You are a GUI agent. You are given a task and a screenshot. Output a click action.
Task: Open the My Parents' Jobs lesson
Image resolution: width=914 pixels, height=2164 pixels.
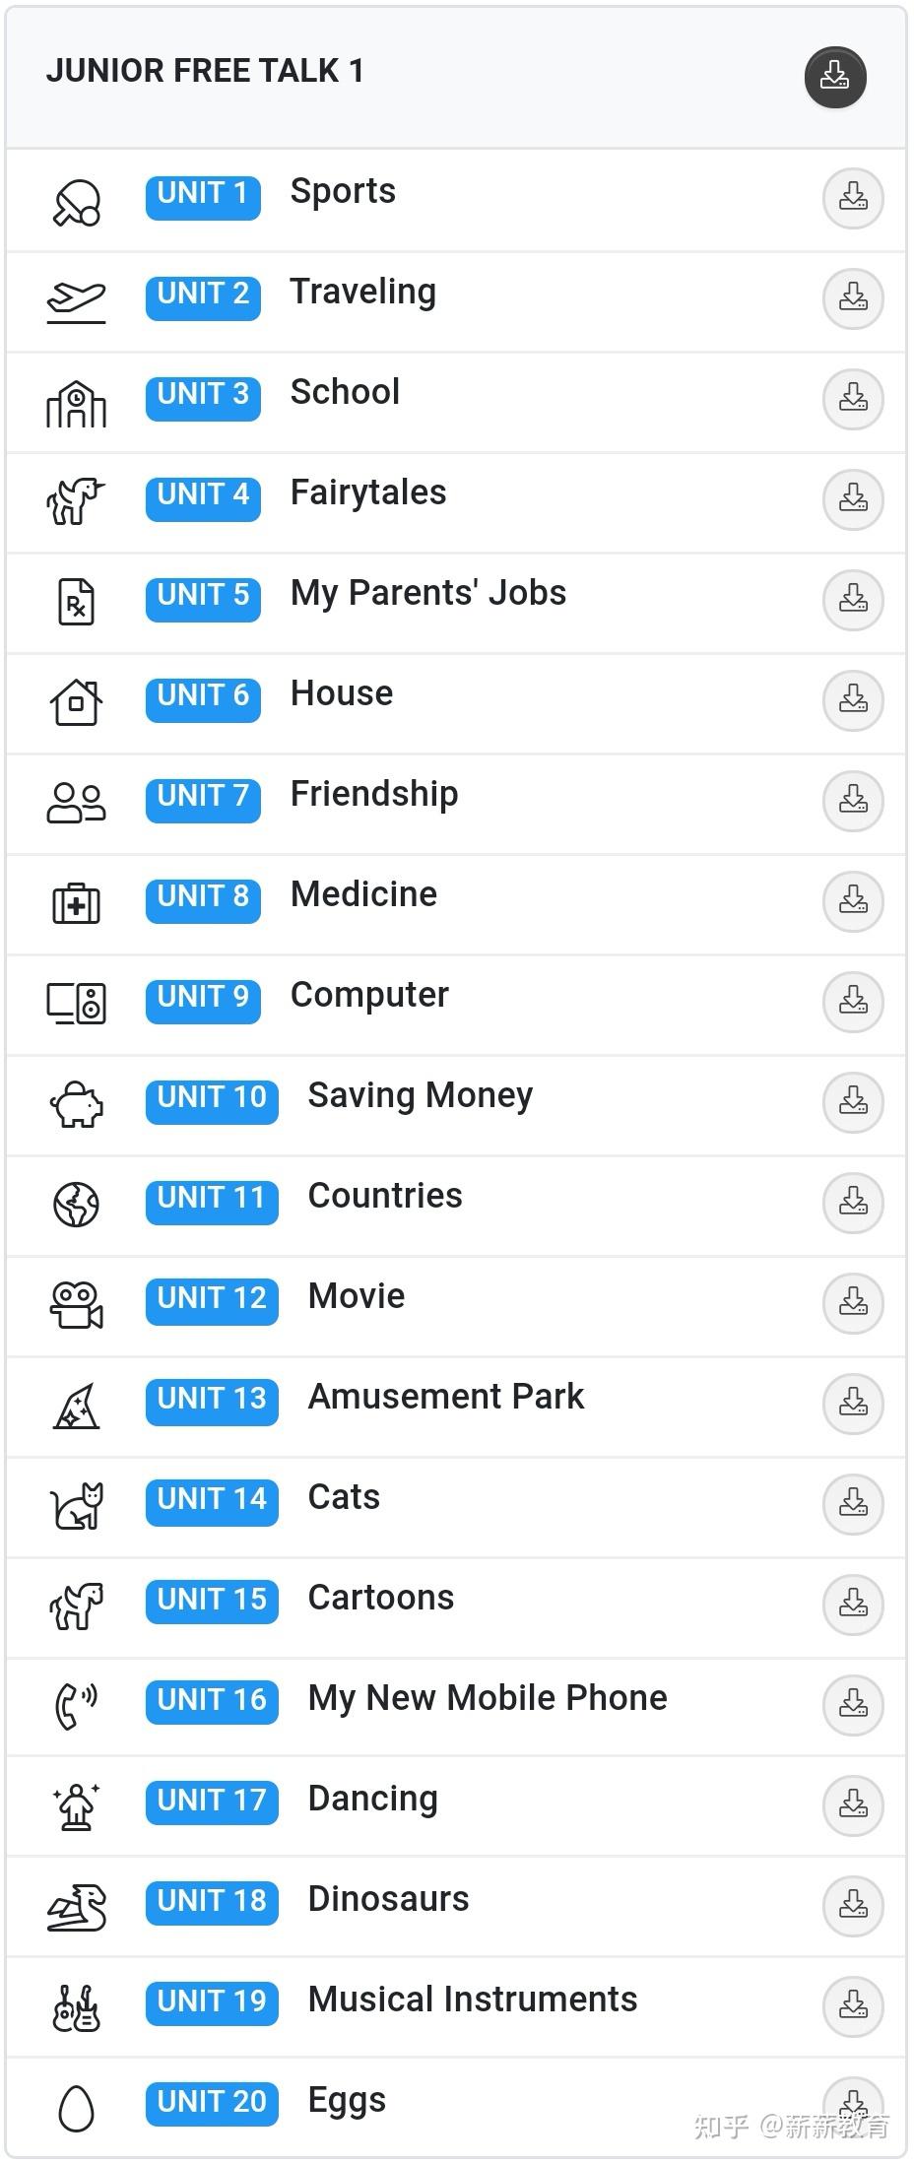point(427,593)
